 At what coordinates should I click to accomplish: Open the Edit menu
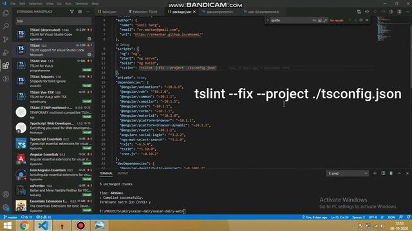[x=22, y=4]
